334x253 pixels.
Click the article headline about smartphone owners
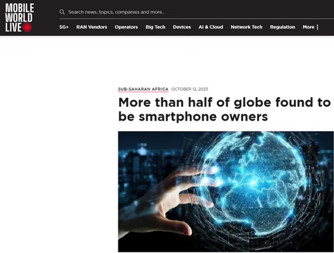[225, 110]
